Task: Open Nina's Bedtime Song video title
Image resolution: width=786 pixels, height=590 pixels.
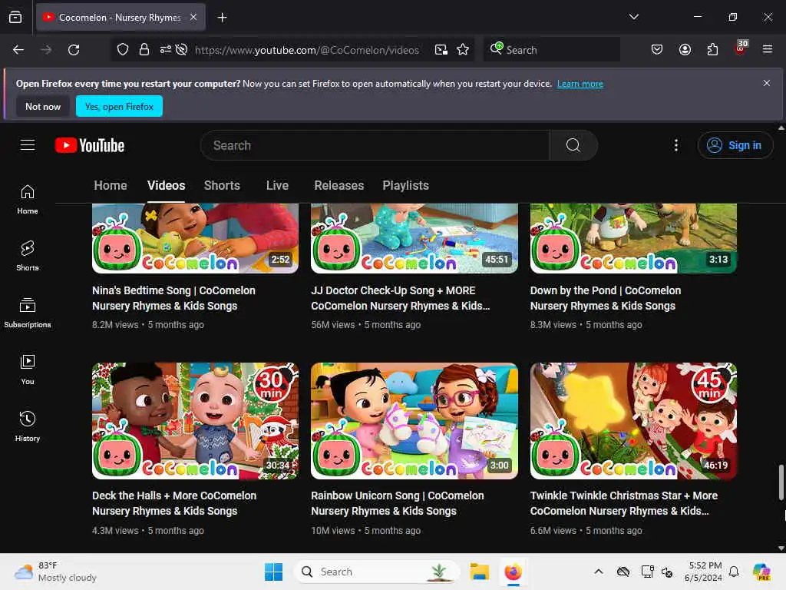Action: click(x=173, y=298)
